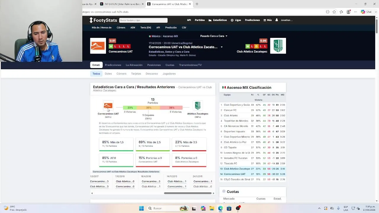Open Transmisiónes/TV tab
This screenshot has height=213, width=379.
[x=190, y=65]
